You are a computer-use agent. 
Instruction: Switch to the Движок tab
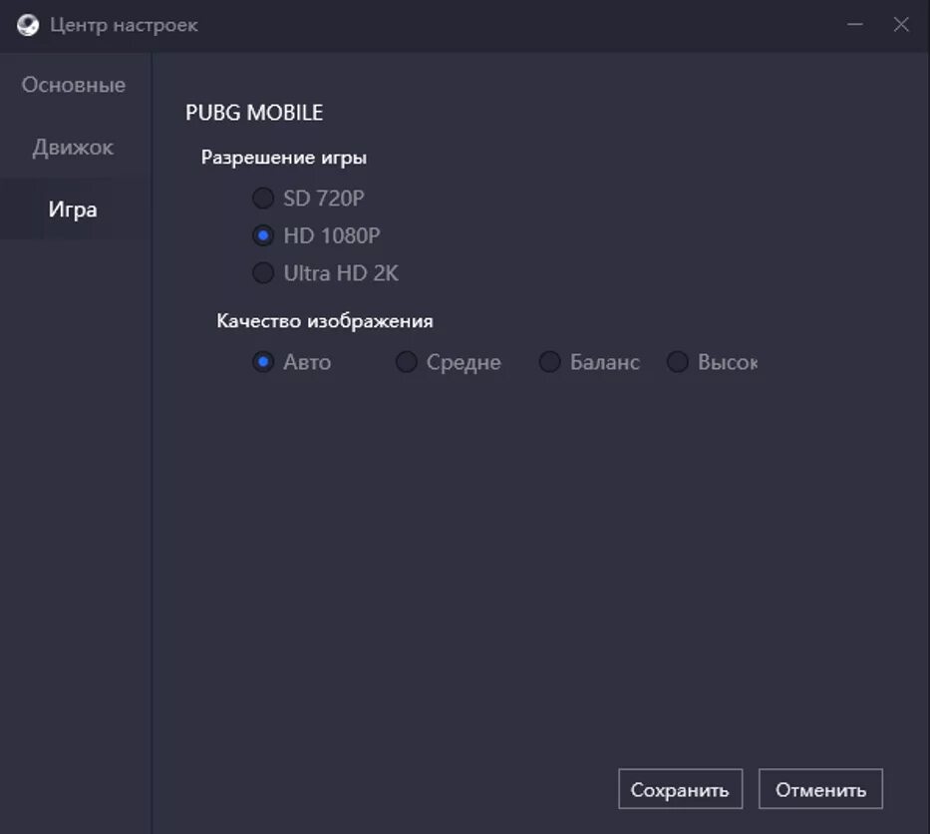[73, 148]
